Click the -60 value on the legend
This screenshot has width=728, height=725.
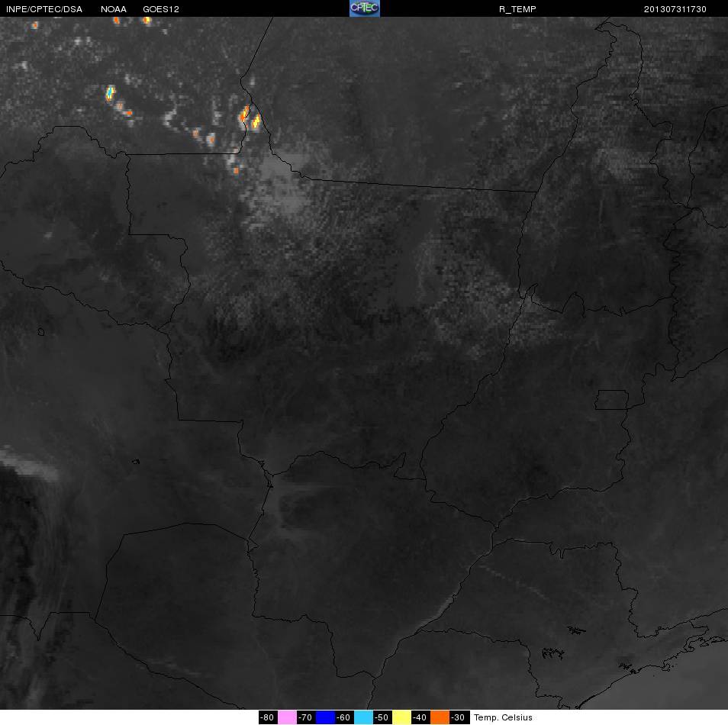pyautogui.click(x=344, y=717)
